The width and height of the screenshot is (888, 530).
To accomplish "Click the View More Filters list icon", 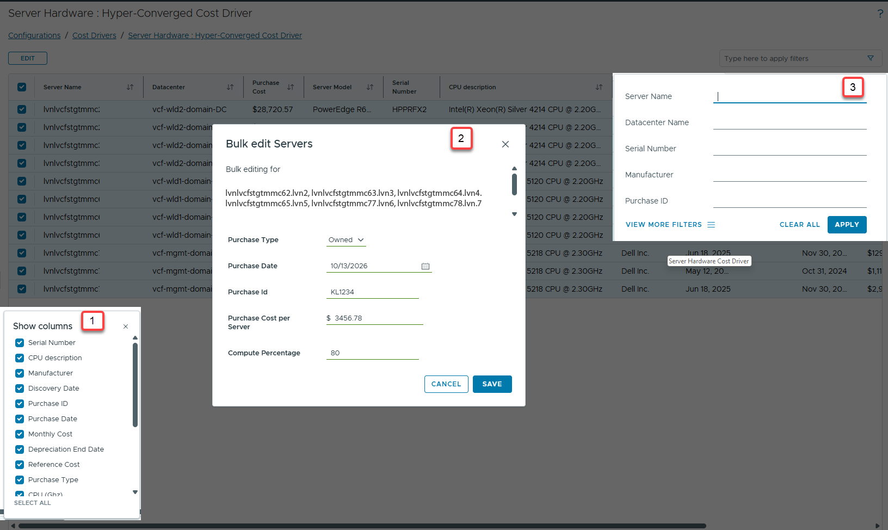I will pyautogui.click(x=711, y=225).
